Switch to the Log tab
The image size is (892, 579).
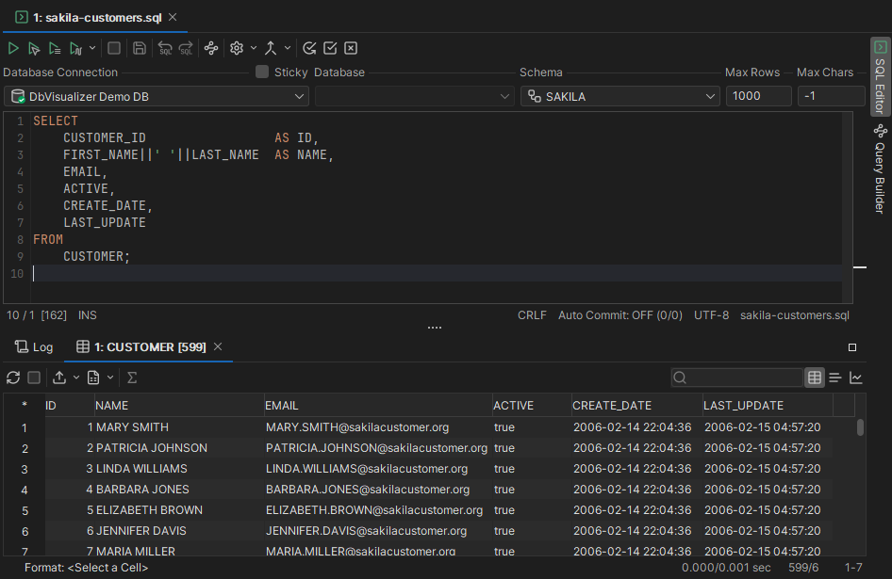coord(34,346)
